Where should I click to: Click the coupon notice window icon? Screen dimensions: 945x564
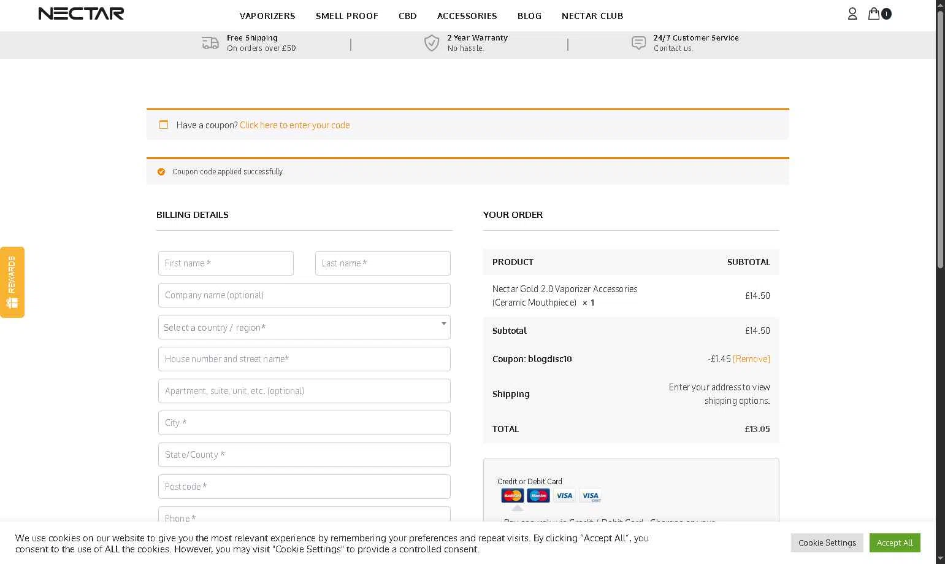click(x=164, y=125)
